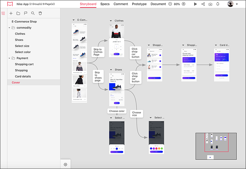Open canvas settings gear icon

click(65, 164)
